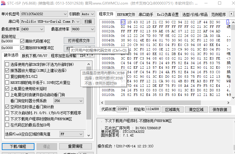This screenshot has width=235, height=154.
Task: Switch to EEPROM文件 tab
Action: (126, 15)
